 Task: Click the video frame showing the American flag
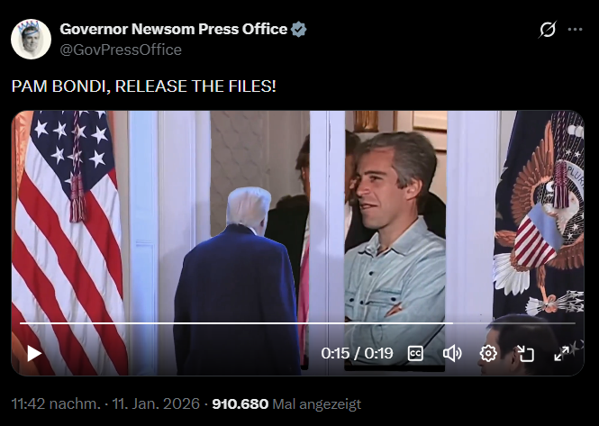pos(68,214)
